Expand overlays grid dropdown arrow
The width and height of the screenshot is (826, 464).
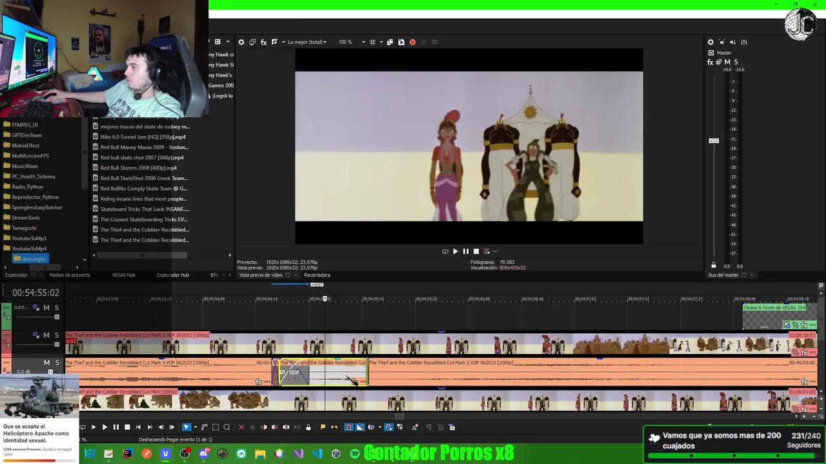(x=381, y=42)
